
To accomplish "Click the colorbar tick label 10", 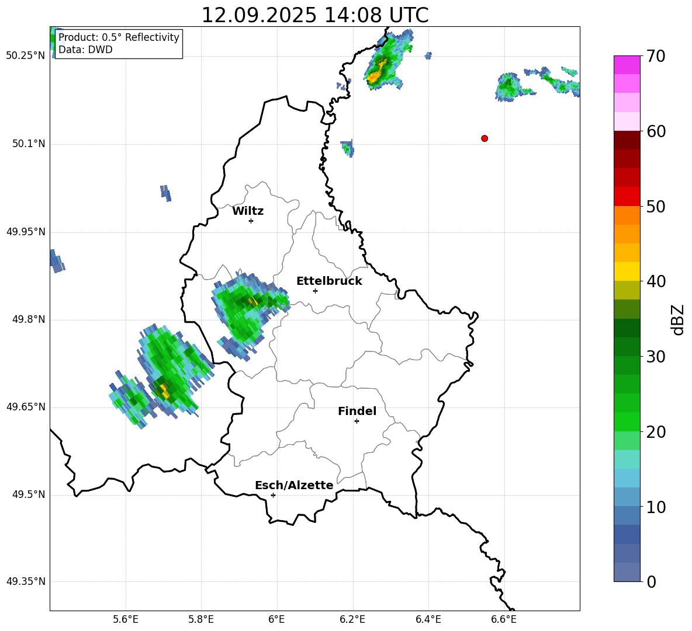I will click(656, 507).
